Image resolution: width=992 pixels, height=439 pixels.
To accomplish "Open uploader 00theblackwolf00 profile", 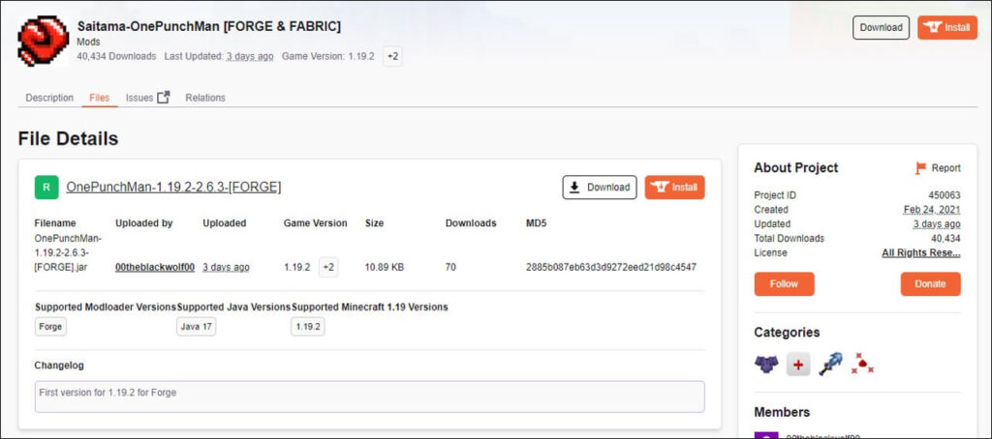I will point(155,267).
